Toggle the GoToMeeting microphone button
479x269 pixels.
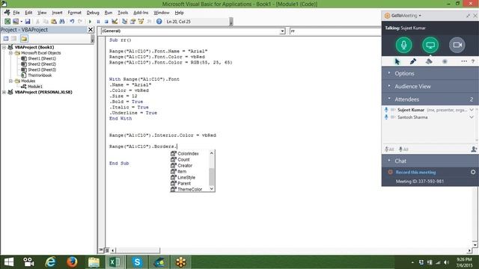click(x=404, y=45)
